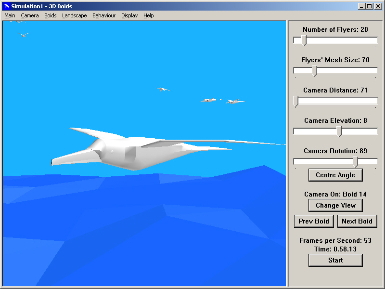
Task: Click 'Number of Flyers: 20' label
Action: click(335, 29)
